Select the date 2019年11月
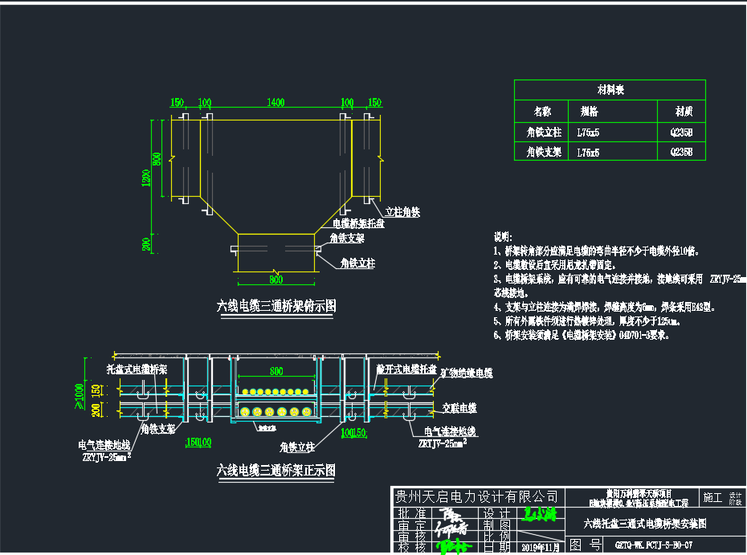The image size is (747, 555). (x=541, y=548)
